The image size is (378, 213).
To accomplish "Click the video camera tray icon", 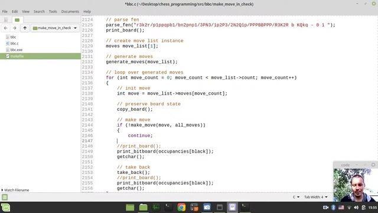I will tap(325, 208).
